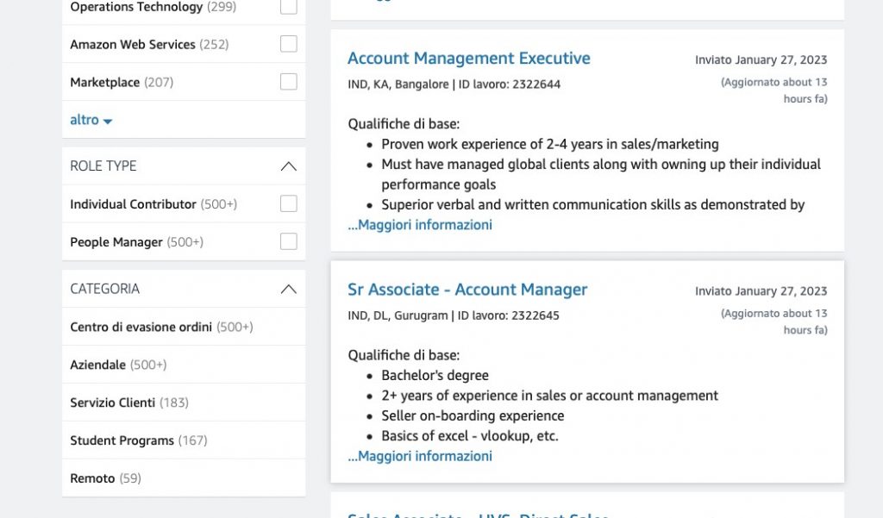883x518 pixels.
Task: Click the CATEGORIA section header
Action: (x=104, y=289)
